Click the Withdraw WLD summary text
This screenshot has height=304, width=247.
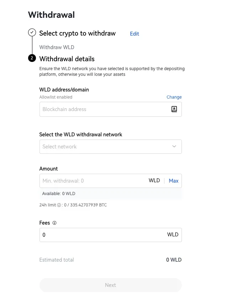[x=57, y=47]
